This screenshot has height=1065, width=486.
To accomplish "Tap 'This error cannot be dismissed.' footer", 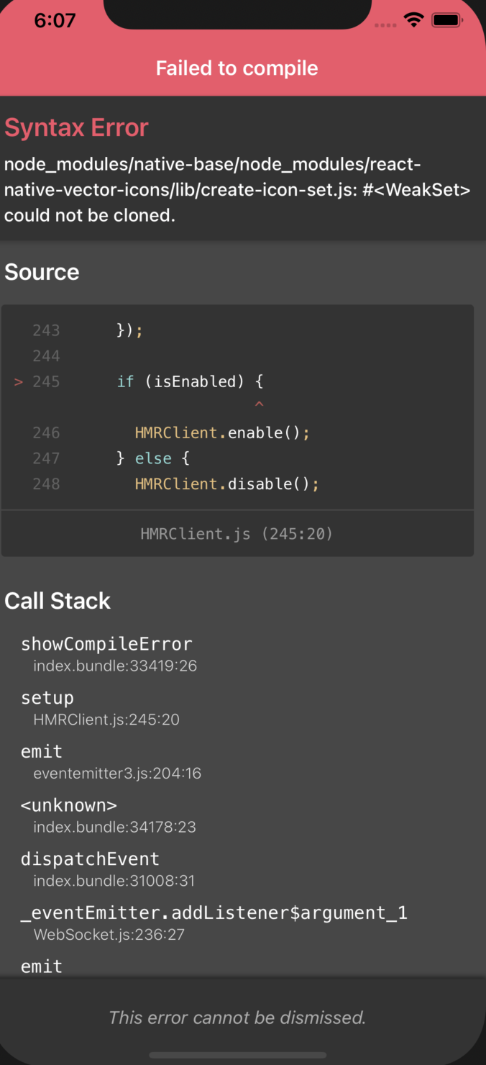I will [x=237, y=1018].
